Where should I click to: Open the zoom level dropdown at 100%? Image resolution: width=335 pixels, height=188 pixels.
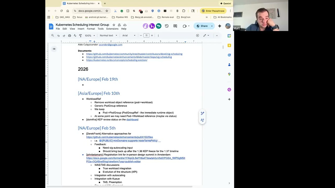90,36
